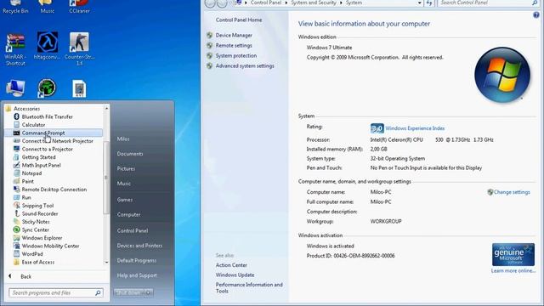This screenshot has width=544, height=306.
Task: Click the Paint program icon
Action: pyautogui.click(x=16, y=181)
